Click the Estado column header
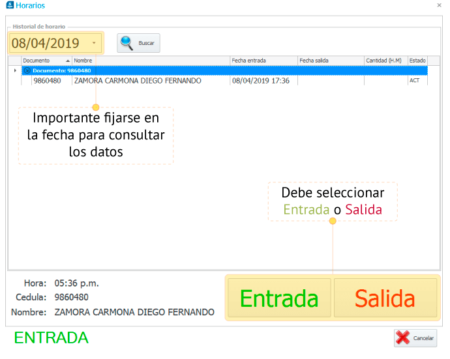The image size is (450, 359). coord(417,61)
